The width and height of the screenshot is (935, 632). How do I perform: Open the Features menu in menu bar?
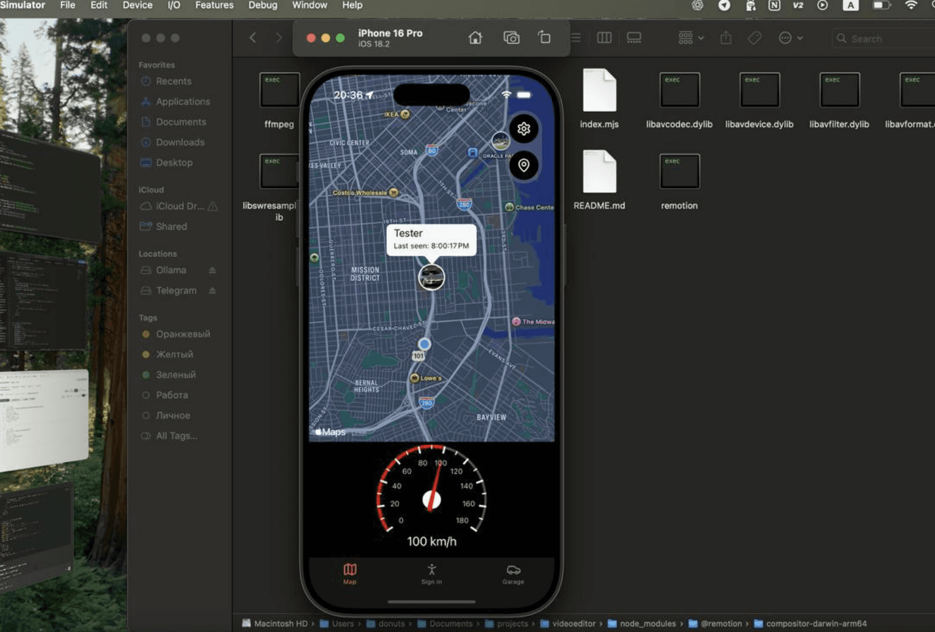point(214,6)
